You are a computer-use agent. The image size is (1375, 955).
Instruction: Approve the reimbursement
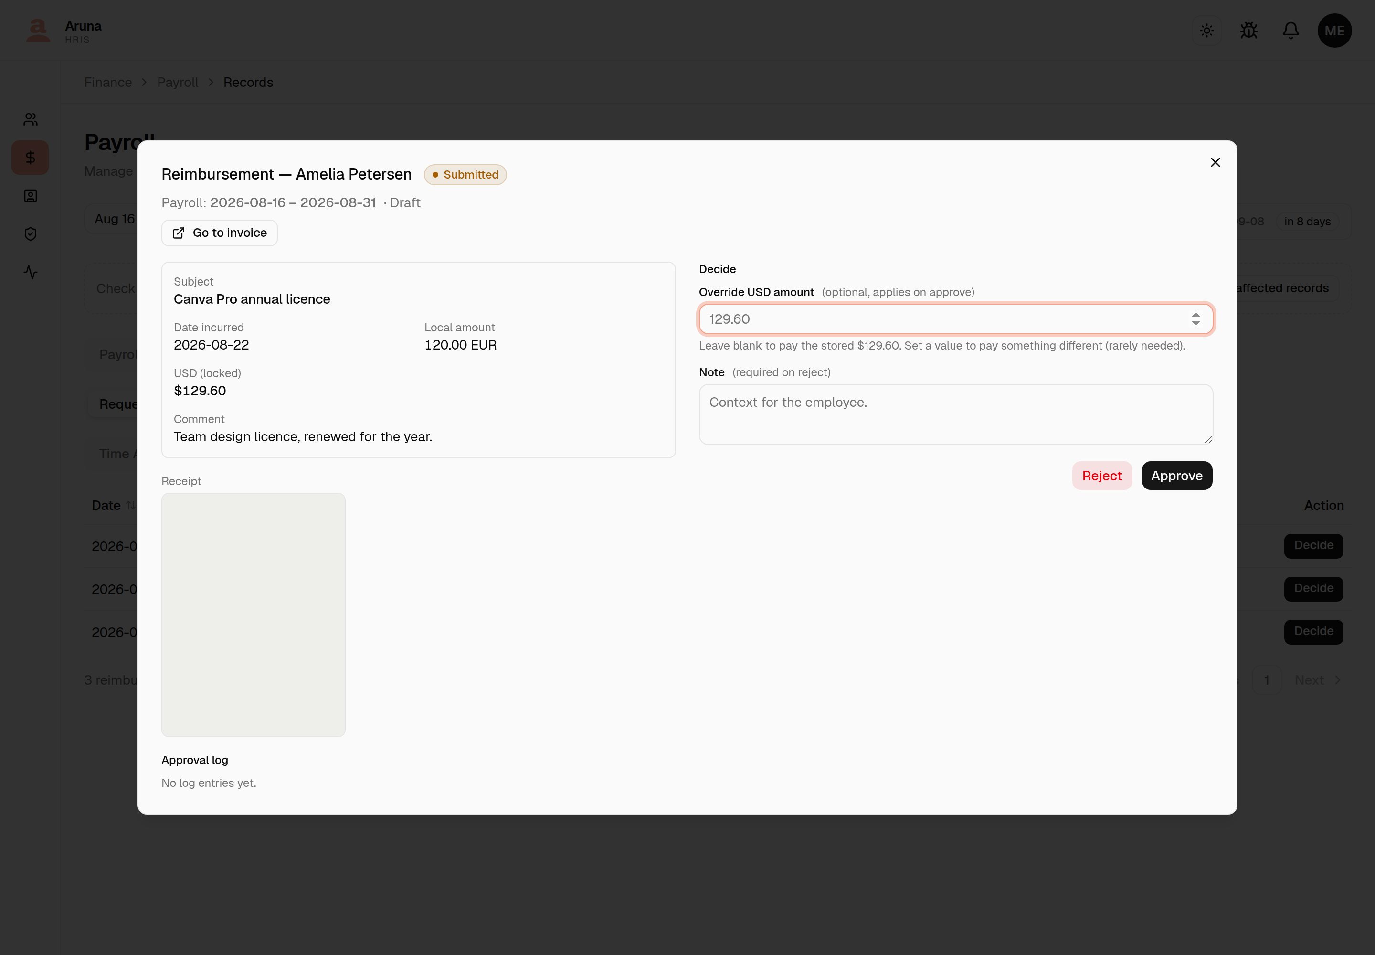click(x=1176, y=476)
